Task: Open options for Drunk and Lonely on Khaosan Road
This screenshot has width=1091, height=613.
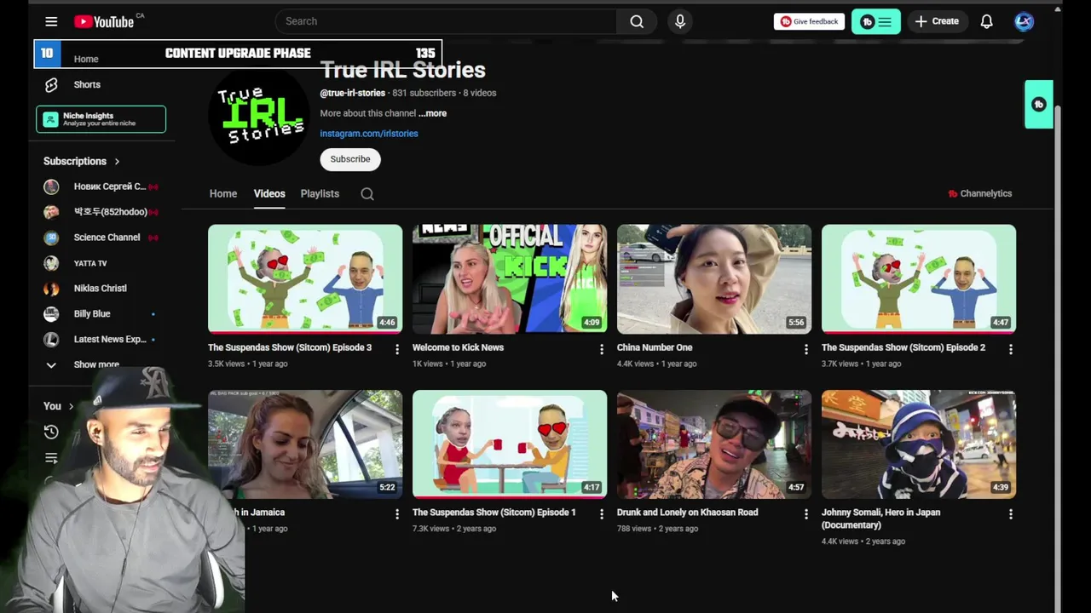Action: (x=805, y=514)
